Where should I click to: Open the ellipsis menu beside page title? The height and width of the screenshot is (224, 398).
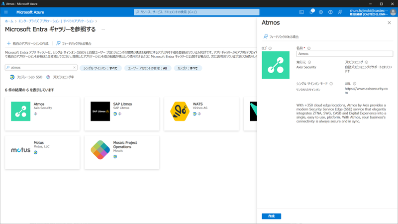[x=103, y=29]
